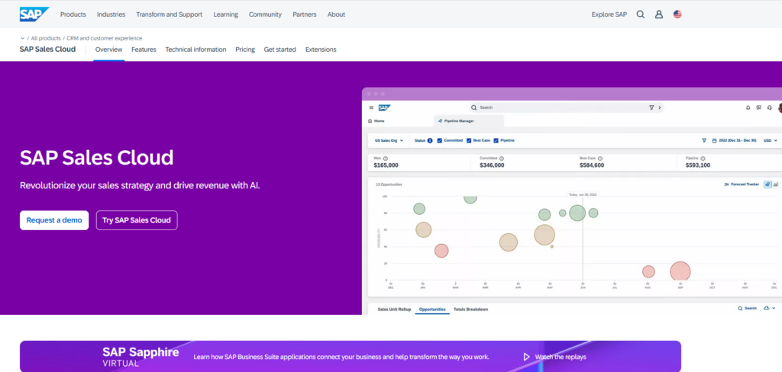Open the About menu

click(336, 14)
